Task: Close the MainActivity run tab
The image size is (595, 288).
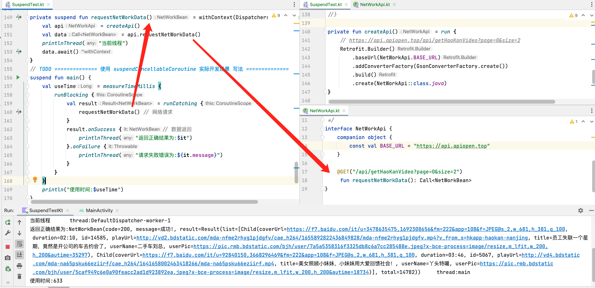Action: (117, 210)
